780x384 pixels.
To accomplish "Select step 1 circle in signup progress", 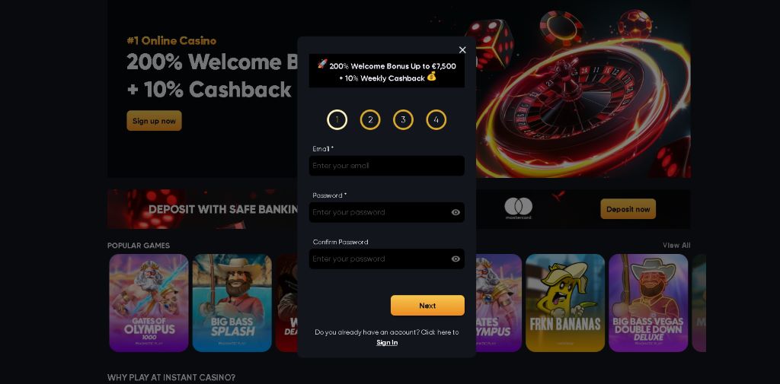I will coord(337,119).
